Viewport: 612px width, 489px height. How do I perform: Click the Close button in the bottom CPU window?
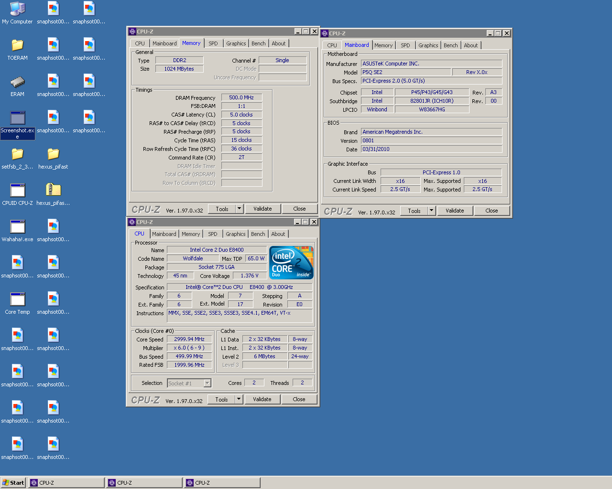pos(299,399)
